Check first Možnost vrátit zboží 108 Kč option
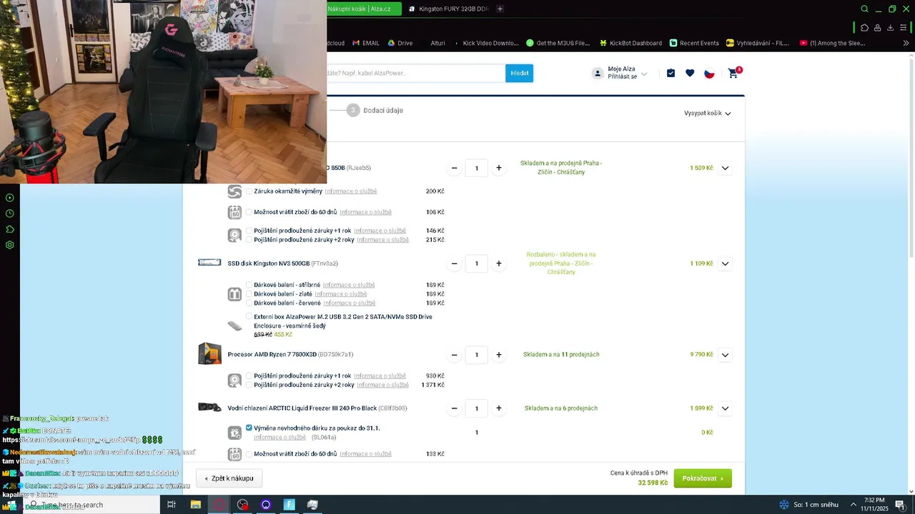Screen dimensions: 915x514 [249, 212]
